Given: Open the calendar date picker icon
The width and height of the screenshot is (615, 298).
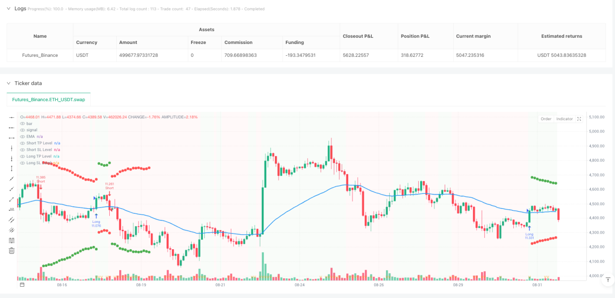Looking at the screenshot, I should pos(22,285).
